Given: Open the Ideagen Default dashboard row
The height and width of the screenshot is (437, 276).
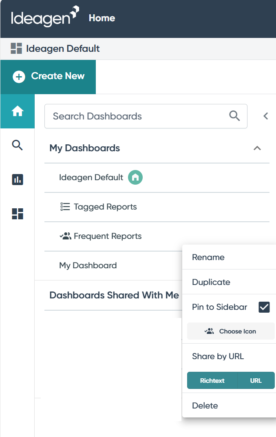Looking at the screenshot, I should point(157,178).
